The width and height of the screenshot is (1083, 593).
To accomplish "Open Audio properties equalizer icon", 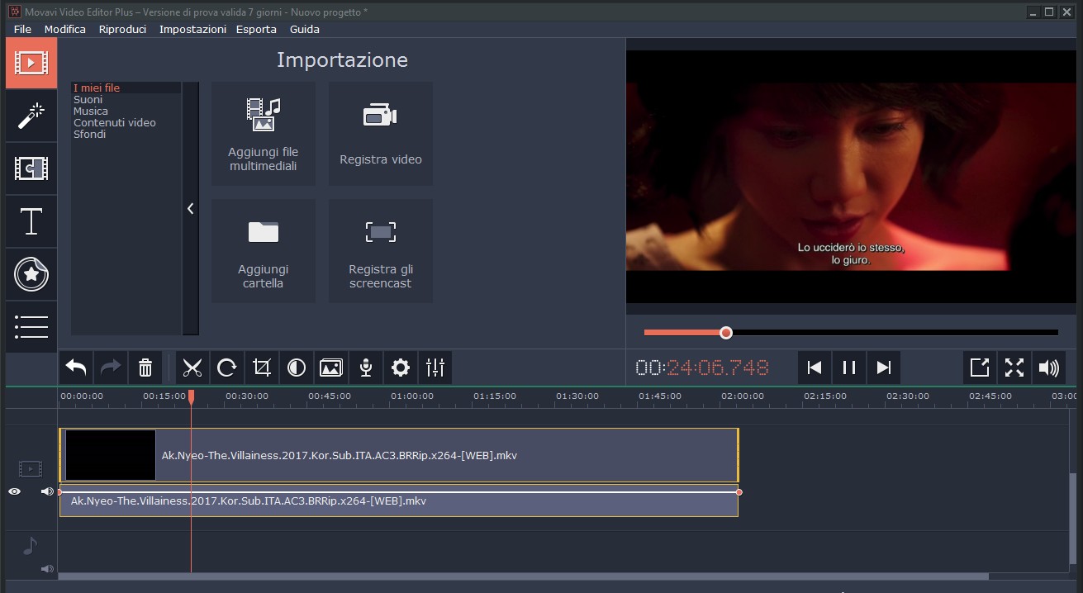I will tap(435, 368).
